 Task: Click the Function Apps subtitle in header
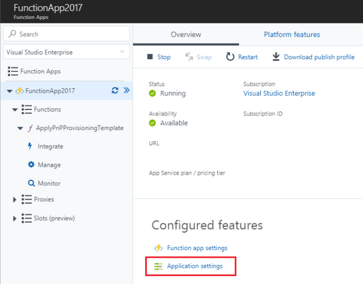tap(31, 17)
